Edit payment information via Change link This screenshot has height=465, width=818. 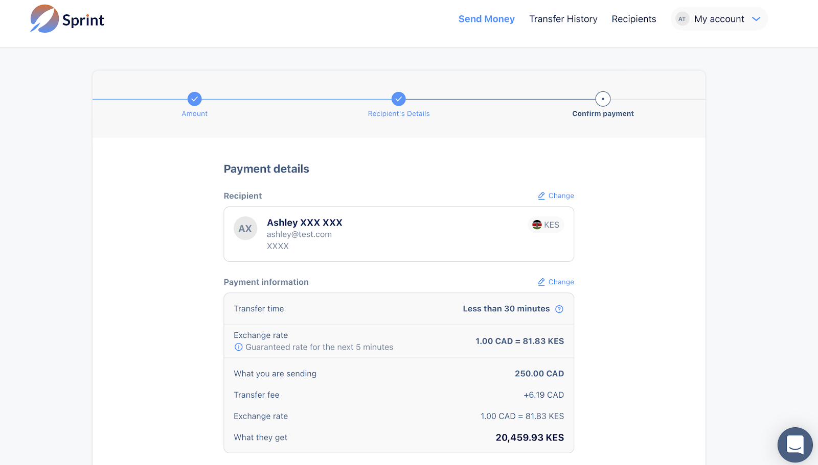(x=561, y=282)
